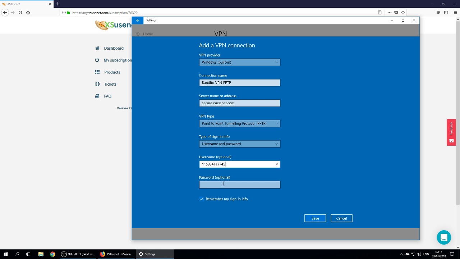
Task: Switch to XS Usenet Mozilla taskbar window
Action: [x=117, y=254]
